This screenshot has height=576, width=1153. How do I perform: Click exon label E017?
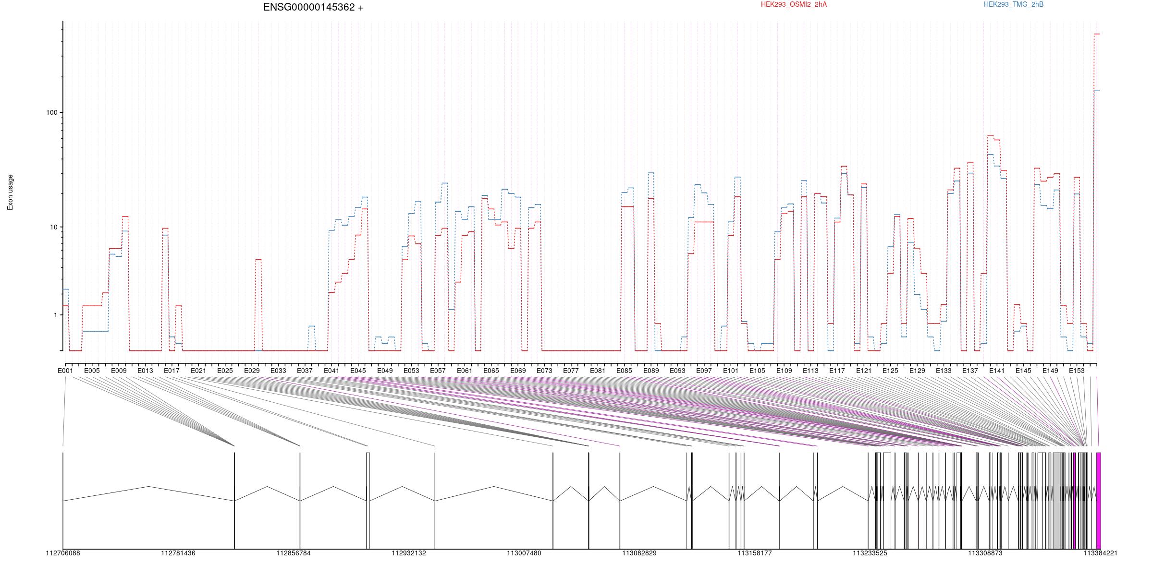[x=172, y=371]
